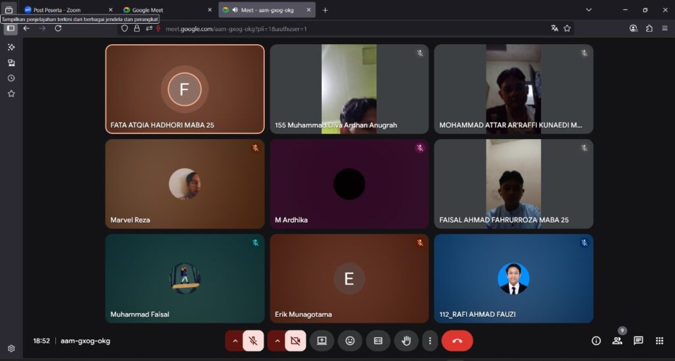Click the red Leave call button
Screen dimensions: 675x361
pos(457,341)
